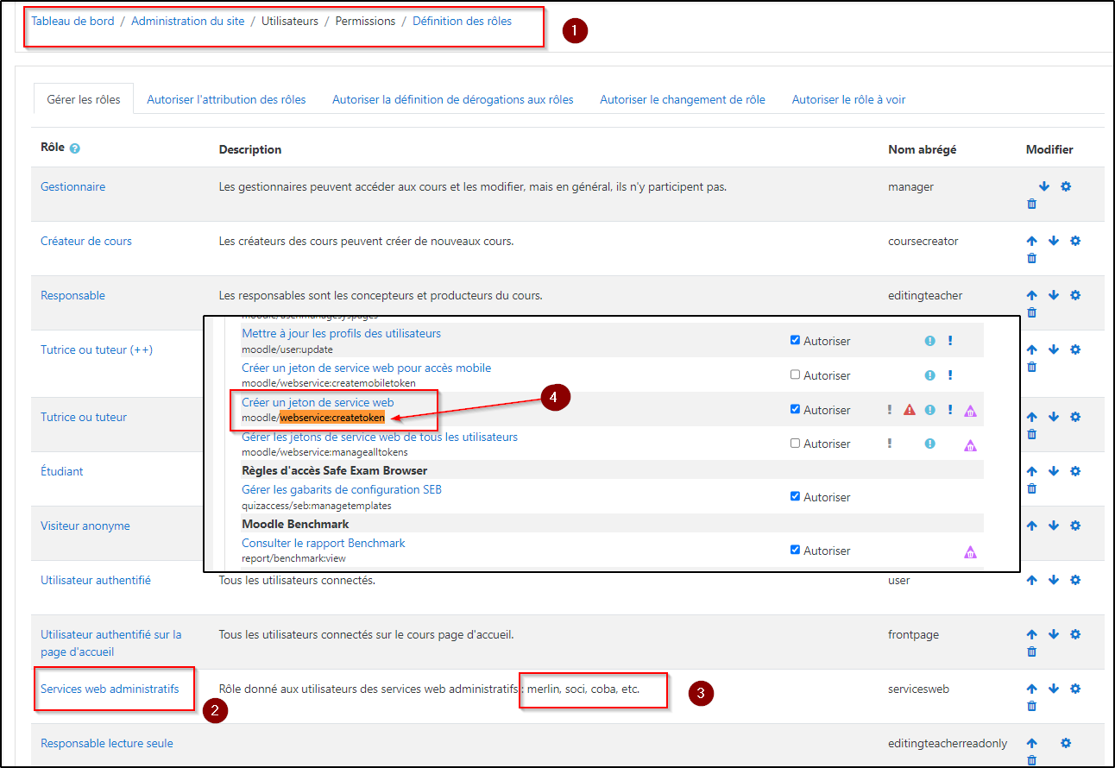Open the gear settings for Créateur de cours
The height and width of the screenshot is (768, 1115).
(1075, 241)
